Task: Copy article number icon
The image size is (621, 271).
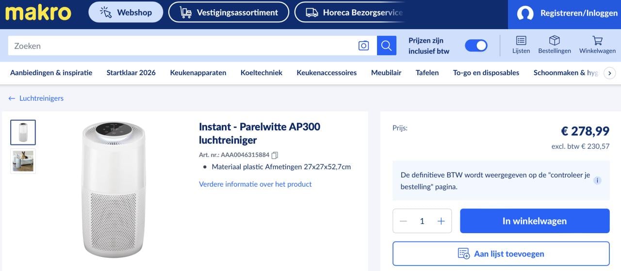Action: point(275,155)
